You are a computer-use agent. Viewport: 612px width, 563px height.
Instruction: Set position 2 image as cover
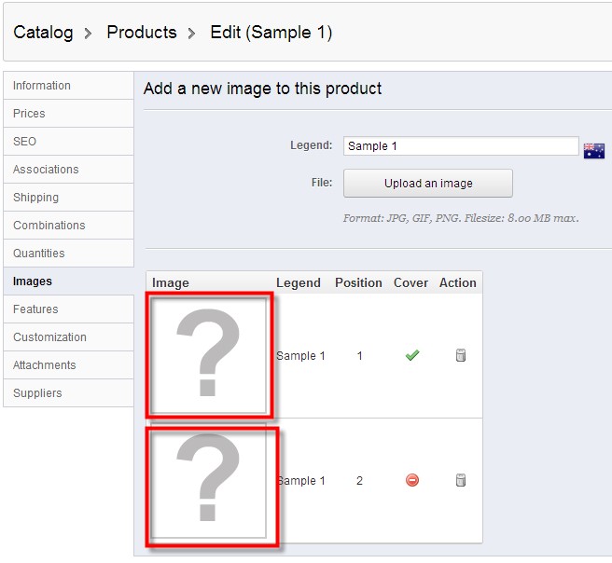coord(411,480)
